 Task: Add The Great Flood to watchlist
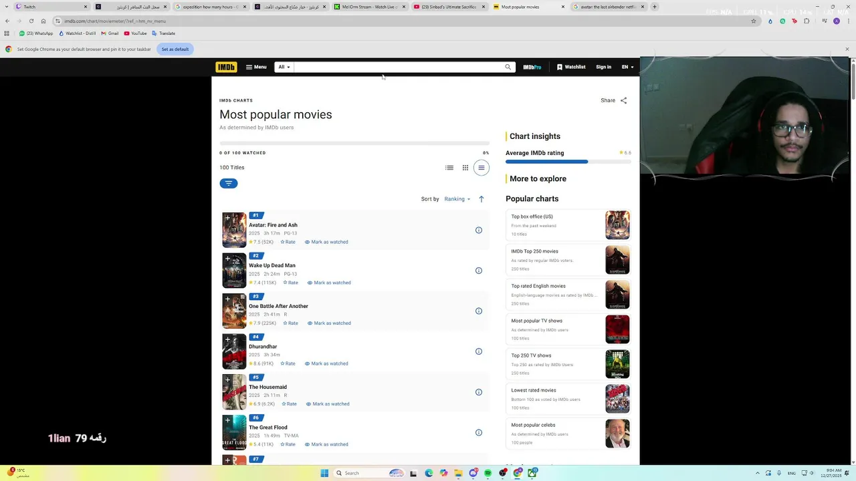[227, 421]
